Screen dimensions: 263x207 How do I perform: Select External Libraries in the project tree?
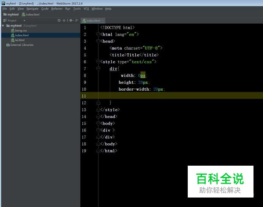22,45
